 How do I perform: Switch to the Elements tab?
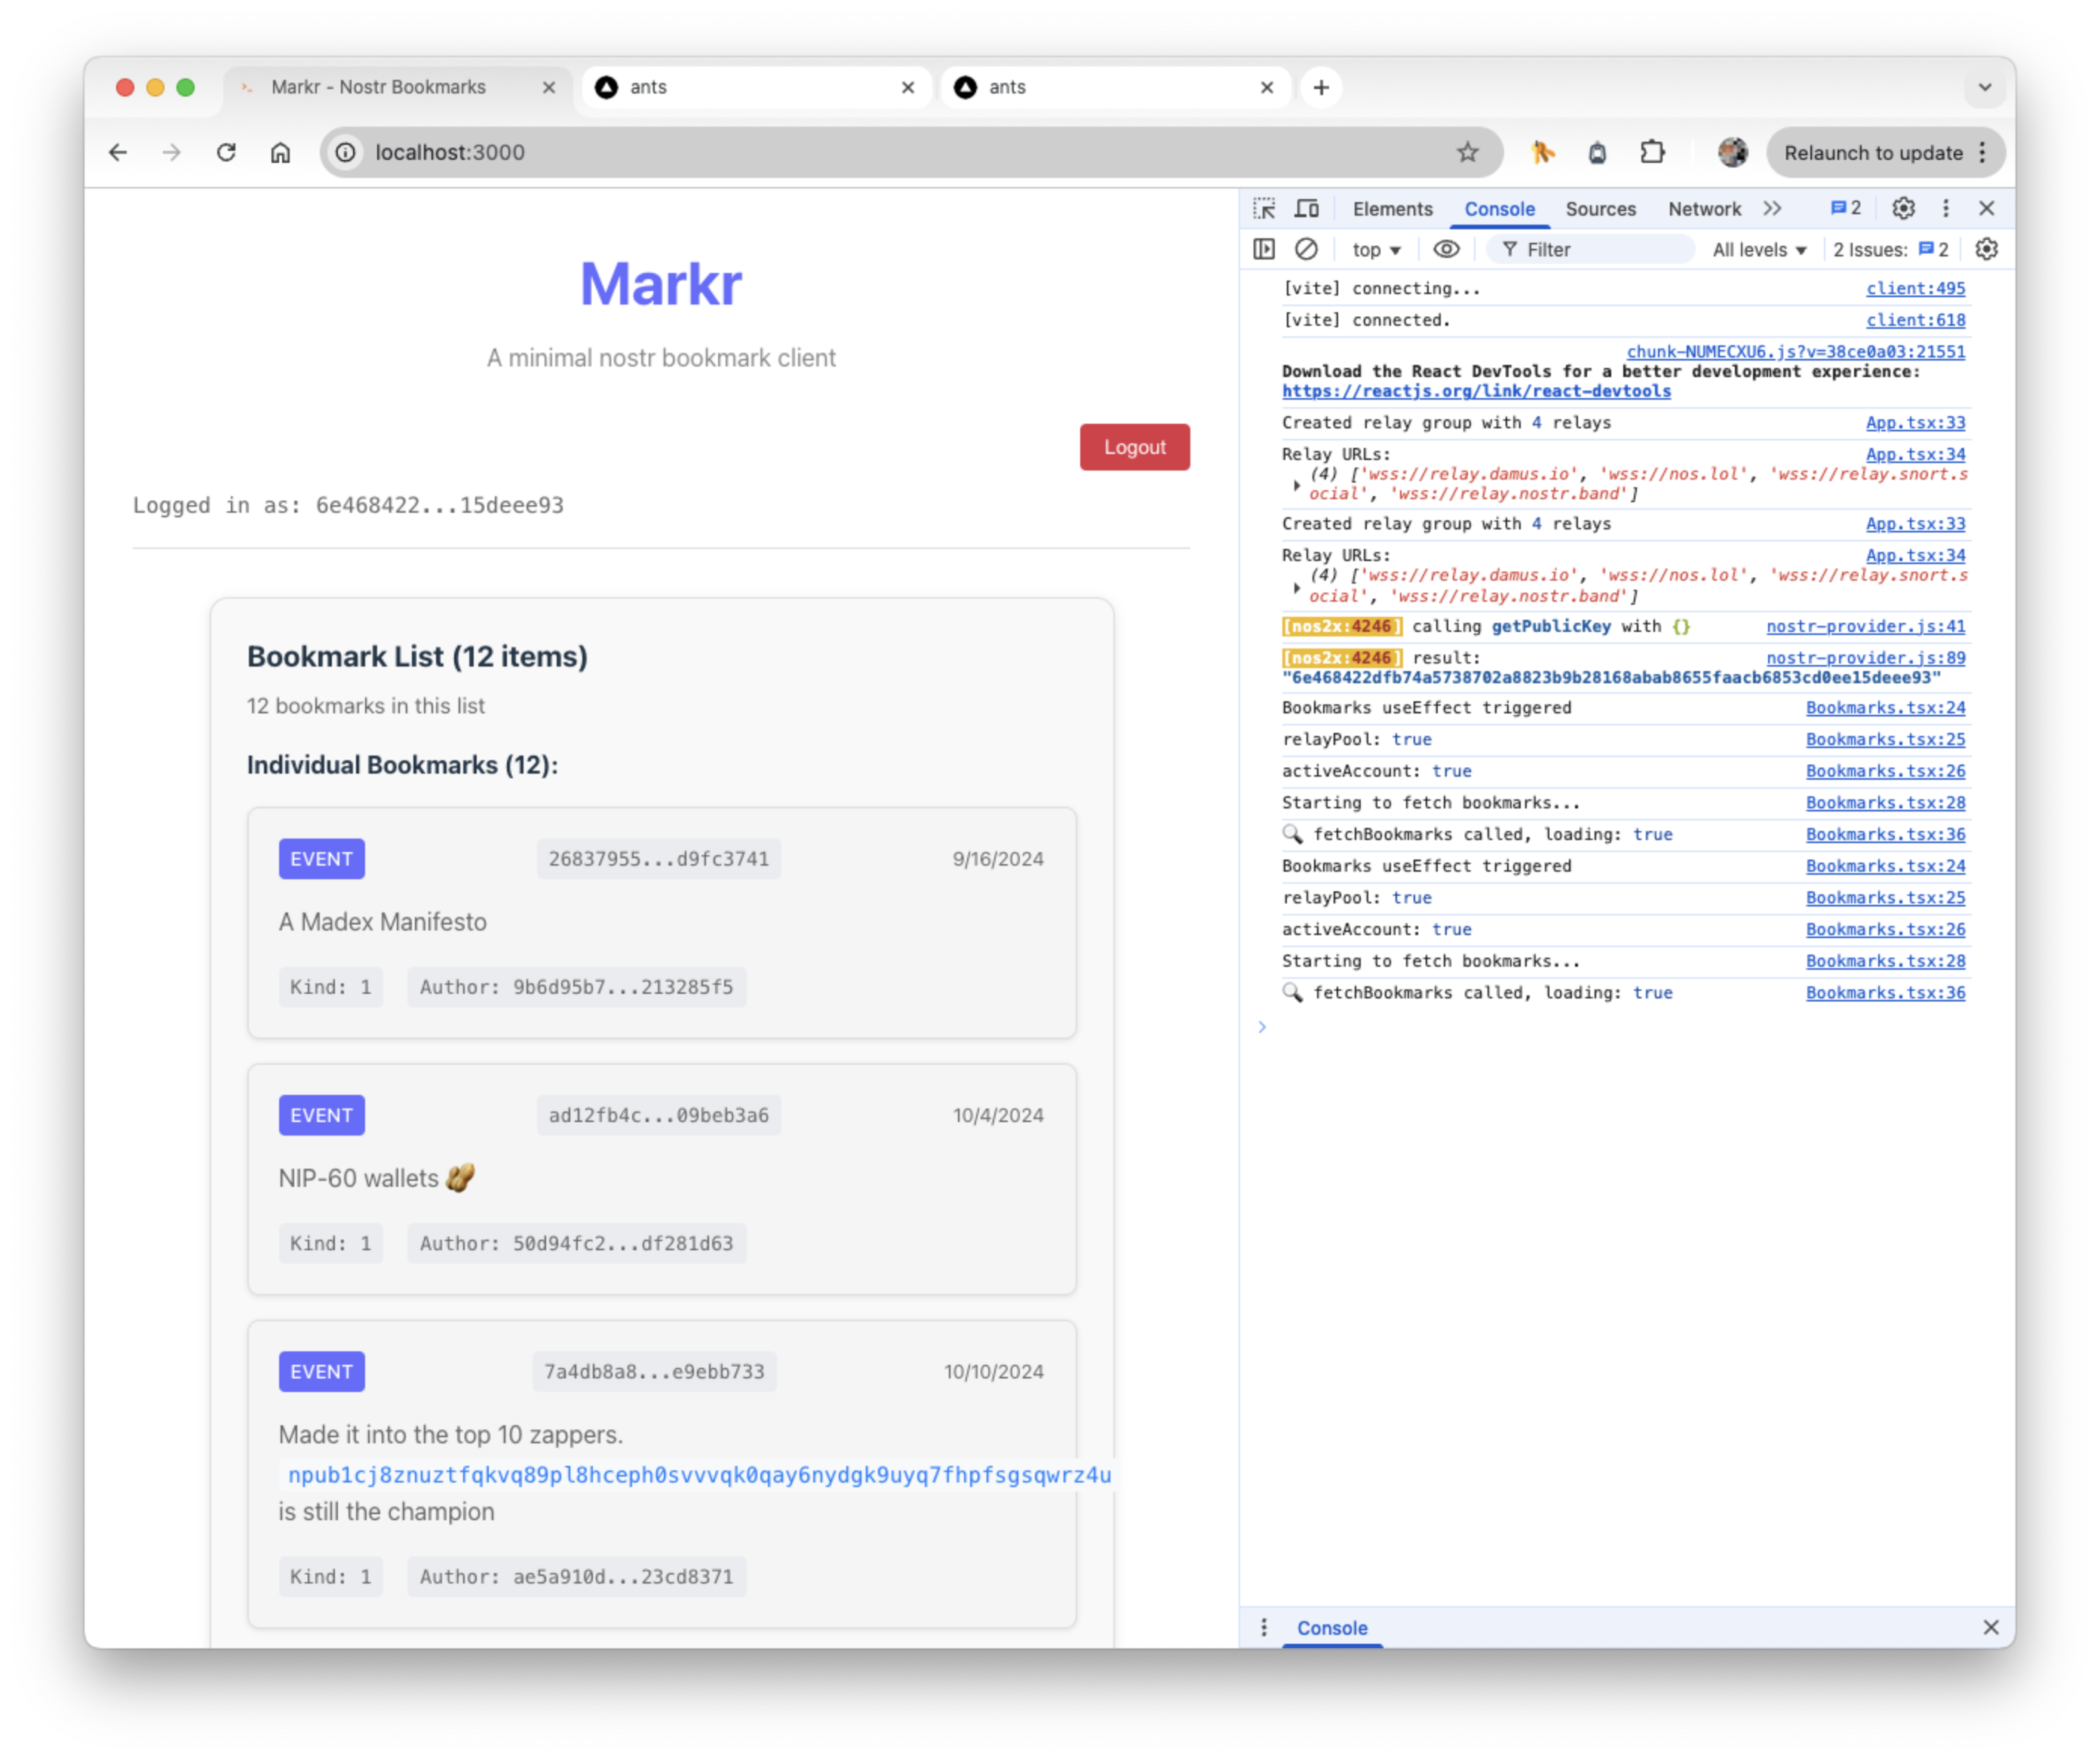(x=1392, y=209)
